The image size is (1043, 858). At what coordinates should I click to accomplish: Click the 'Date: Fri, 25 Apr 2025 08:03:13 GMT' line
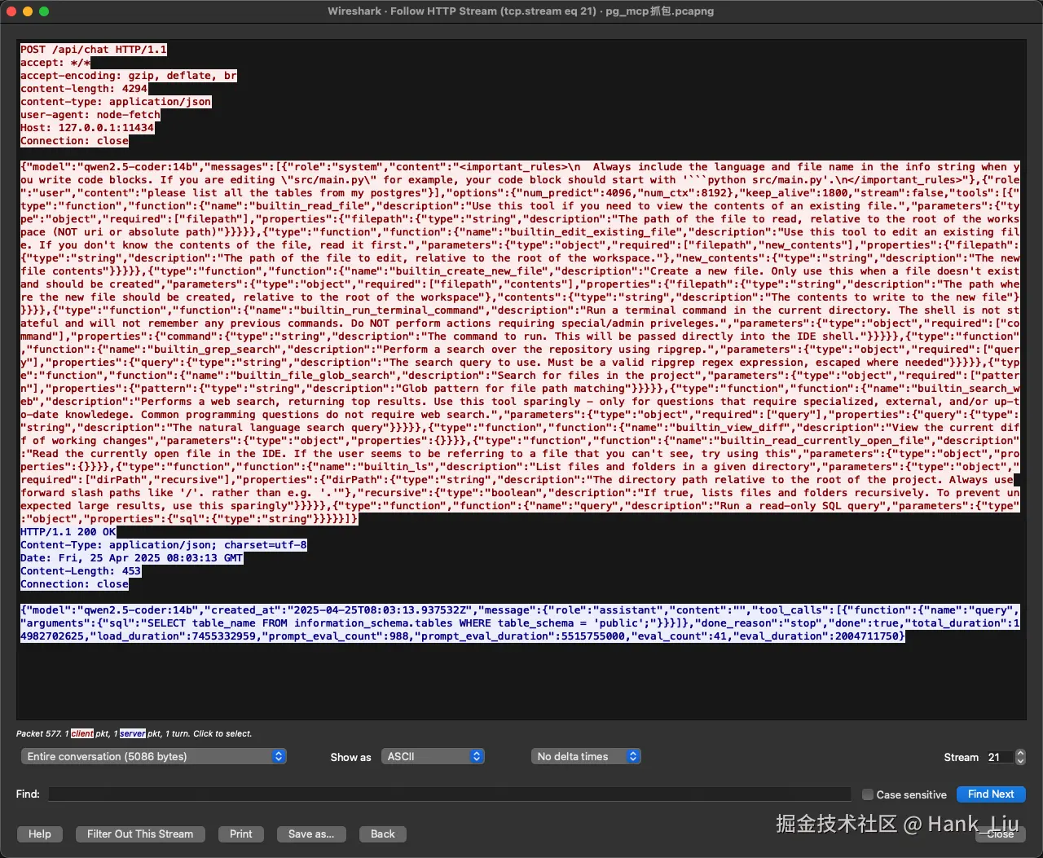[132, 558]
